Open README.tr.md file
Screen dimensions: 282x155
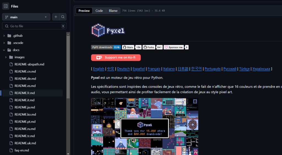click(x=25, y=136)
